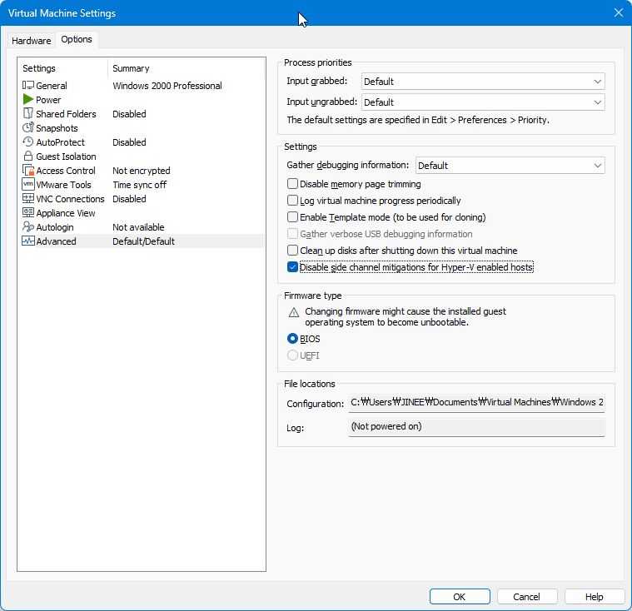632x611 pixels.
Task: Select the Autologin row label
Action: 55,227
